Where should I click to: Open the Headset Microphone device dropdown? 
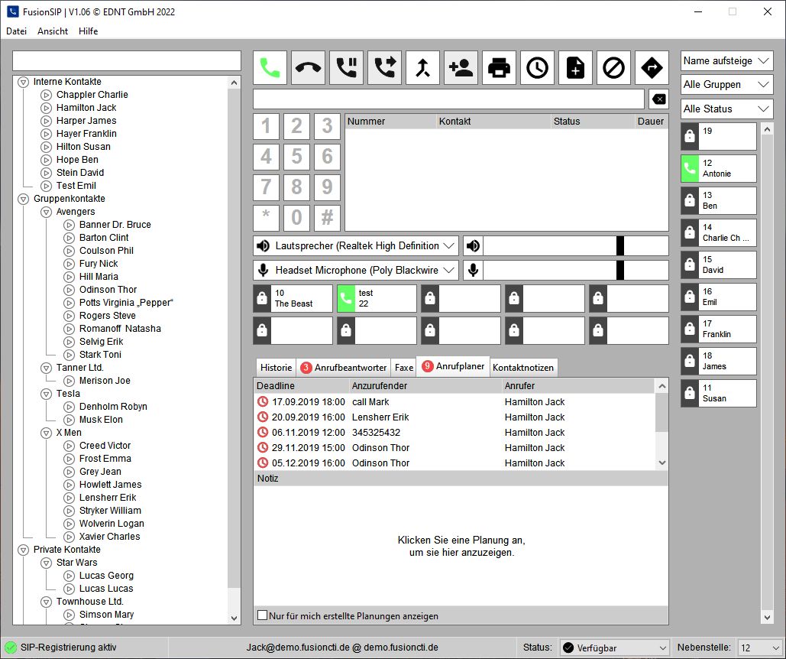pos(355,271)
